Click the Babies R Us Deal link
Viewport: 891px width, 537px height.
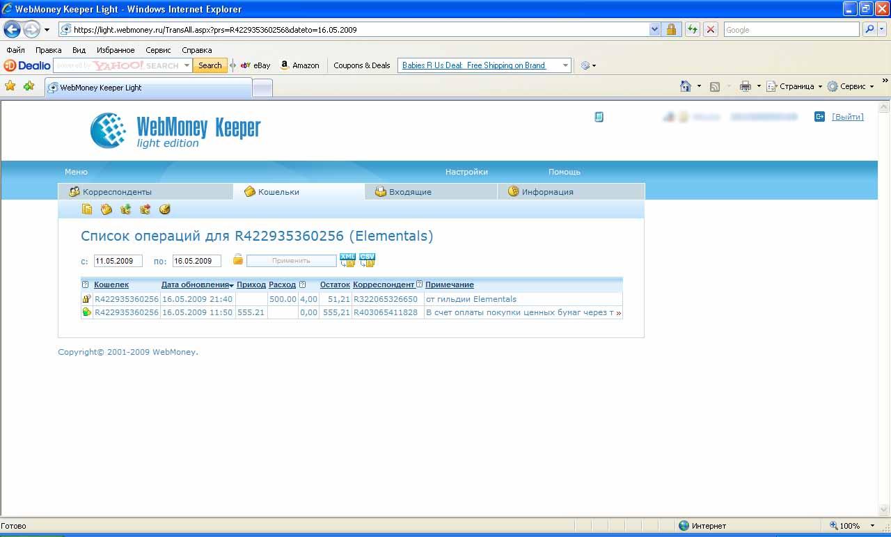[x=474, y=65]
